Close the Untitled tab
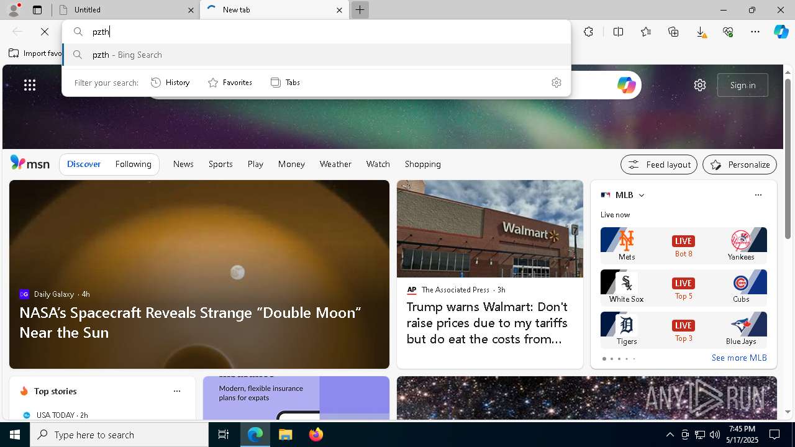 pyautogui.click(x=191, y=10)
